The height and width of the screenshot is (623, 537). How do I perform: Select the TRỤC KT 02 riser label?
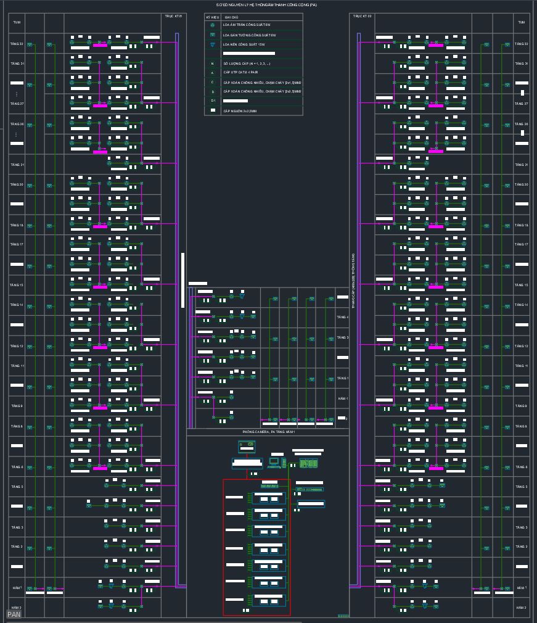point(362,16)
